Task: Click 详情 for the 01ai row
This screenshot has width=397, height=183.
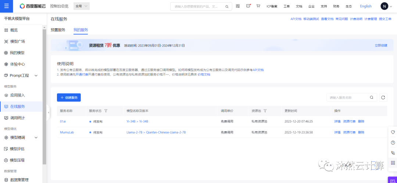Action: 337,121
